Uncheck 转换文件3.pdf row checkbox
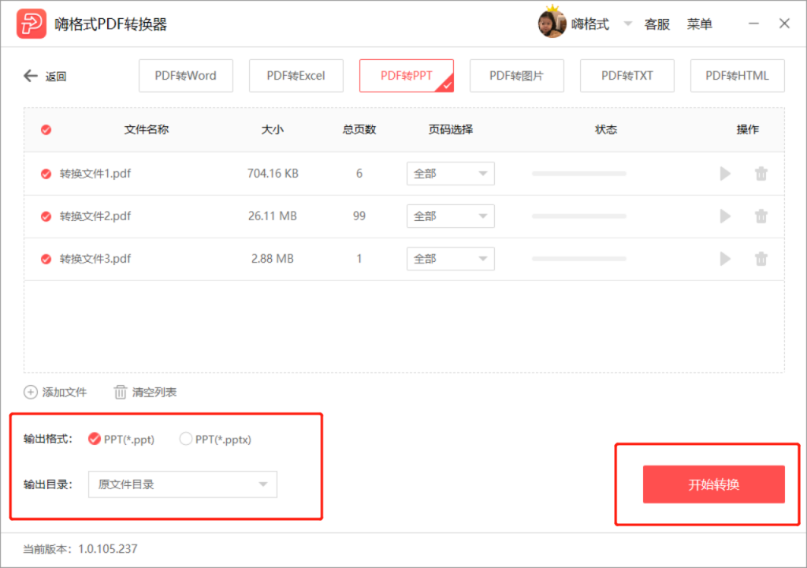Screen dimensions: 807x568 click(46, 259)
